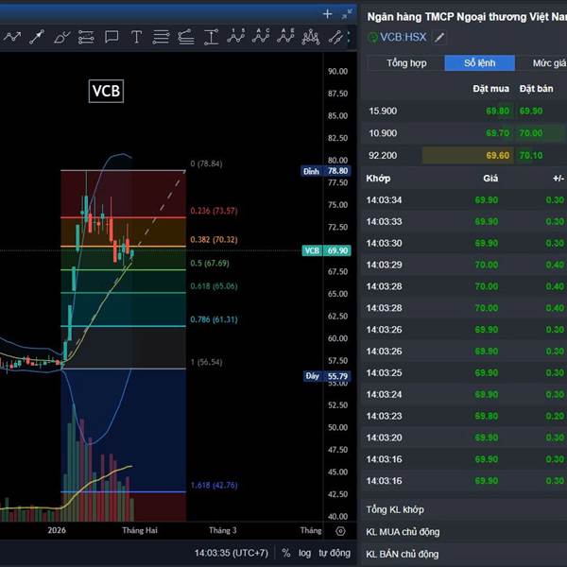Click the Tổng KL khớp row
Viewport: 567px width, 567px height.
pos(464,509)
